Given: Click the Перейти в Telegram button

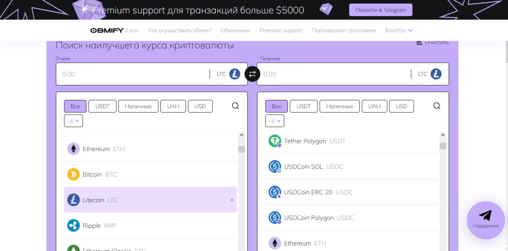Looking at the screenshot, I should click(x=381, y=10).
